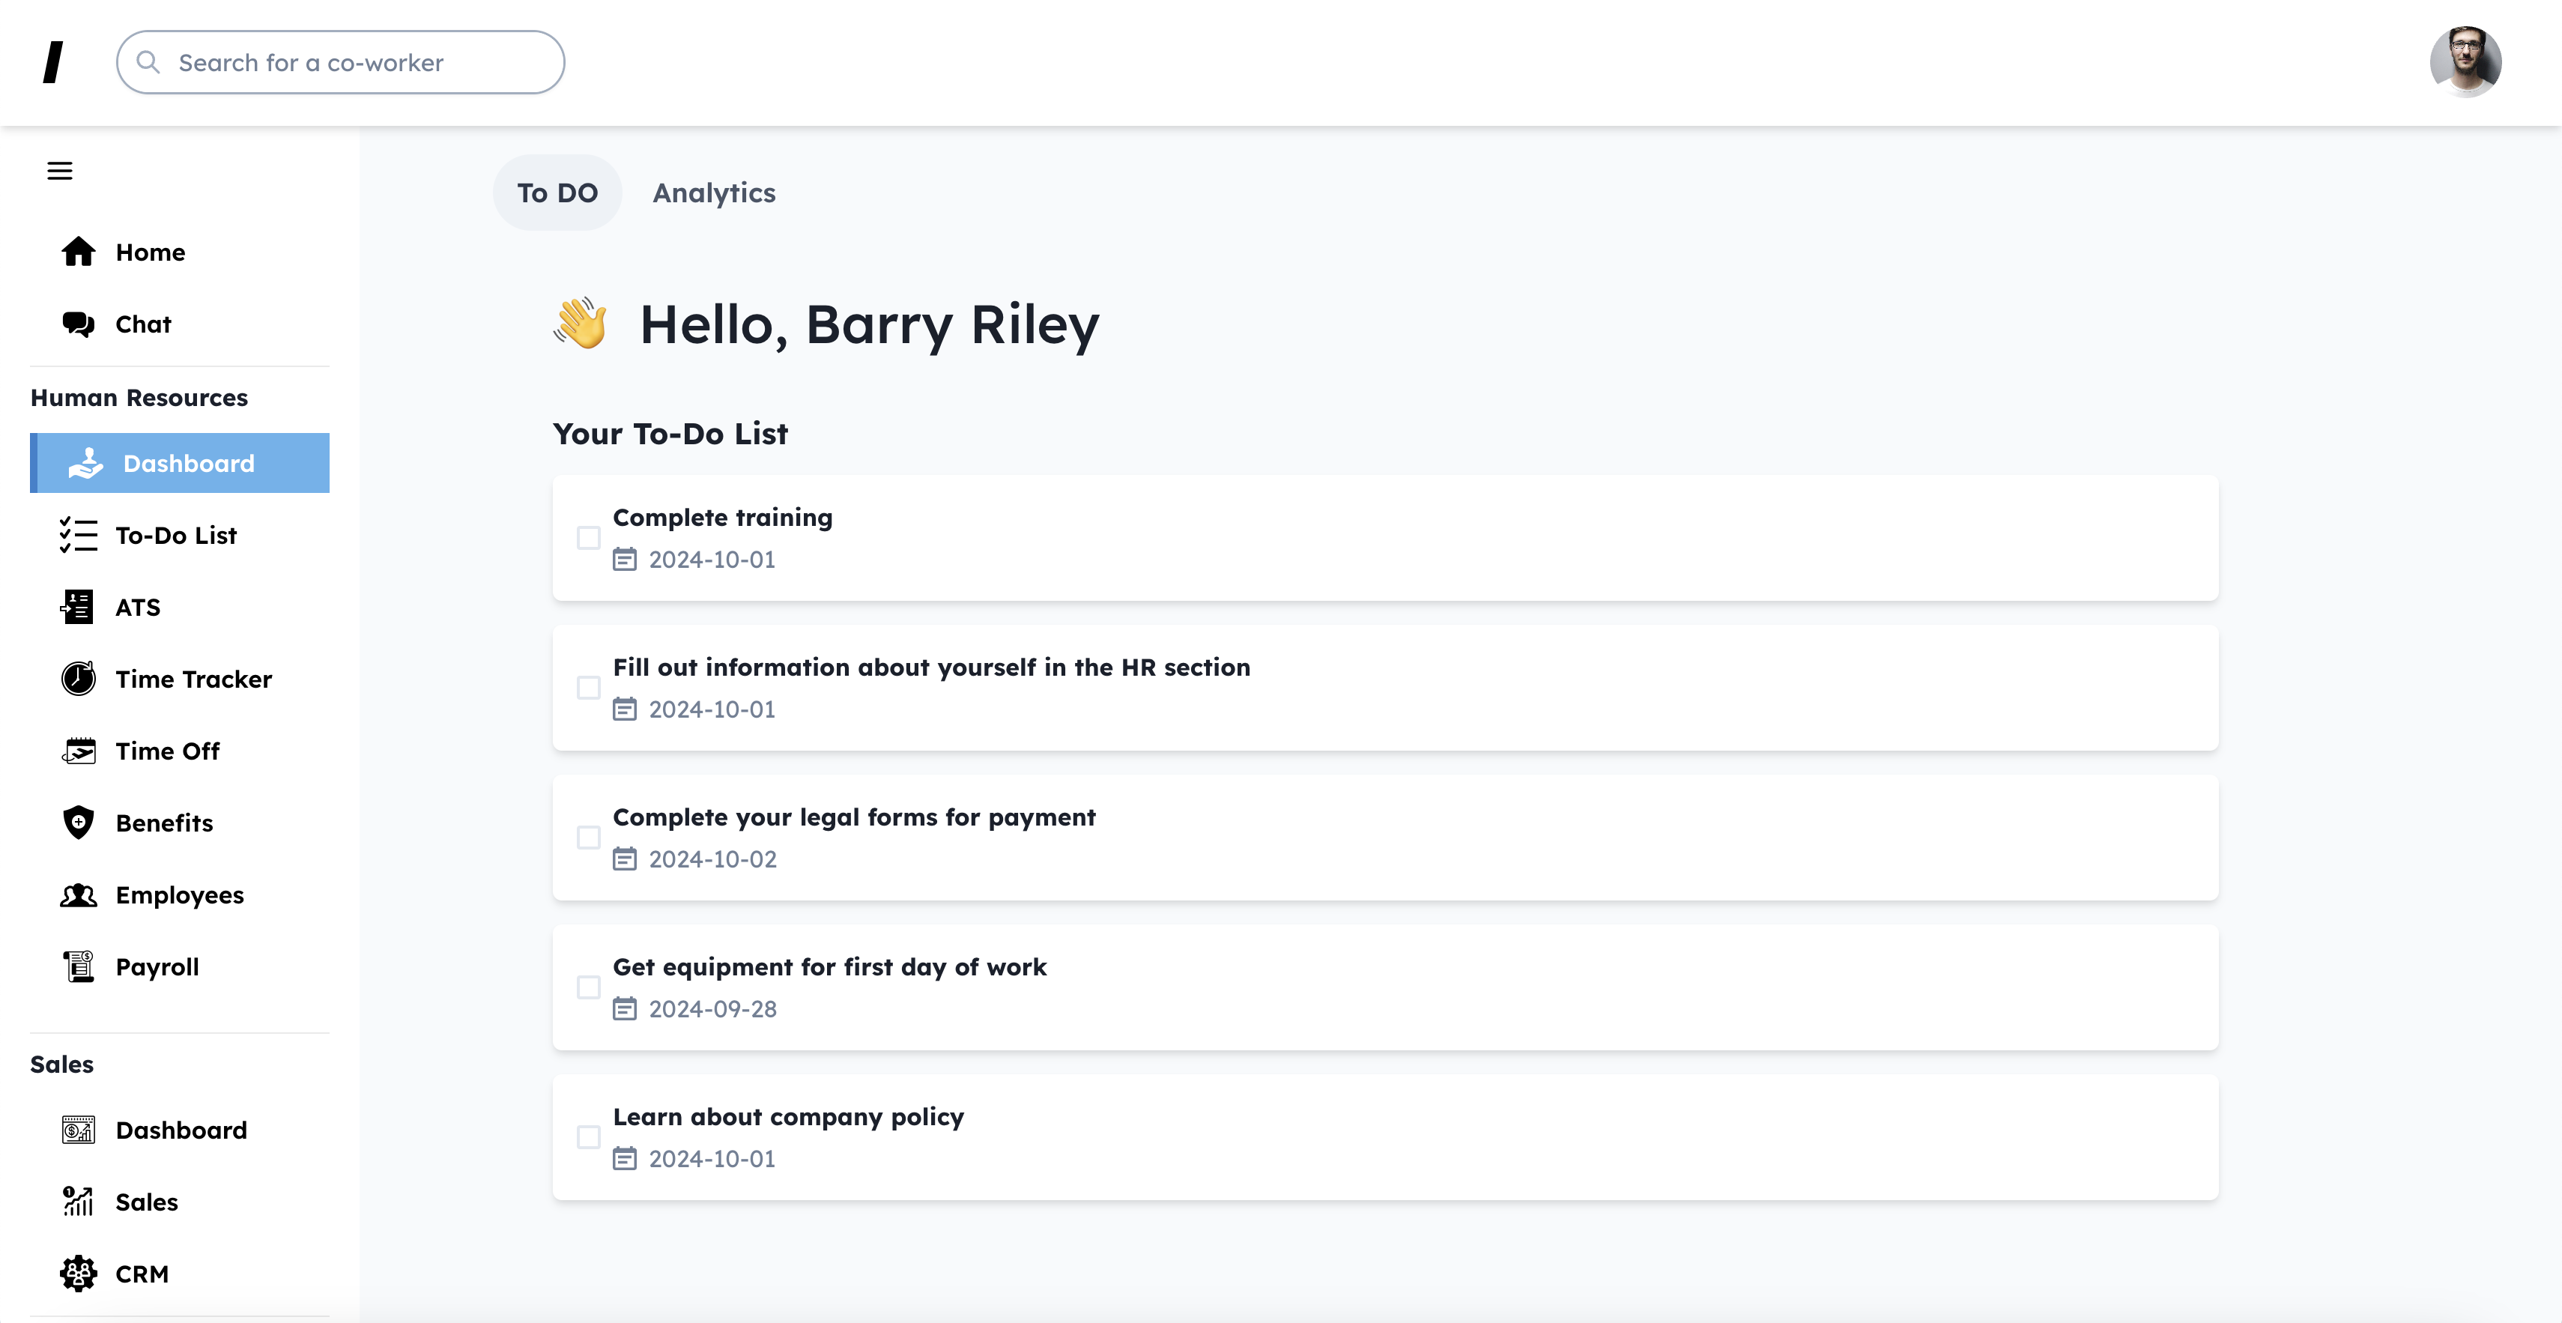Image resolution: width=2562 pixels, height=1323 pixels.
Task: Select the To DO tab
Action: pos(557,193)
